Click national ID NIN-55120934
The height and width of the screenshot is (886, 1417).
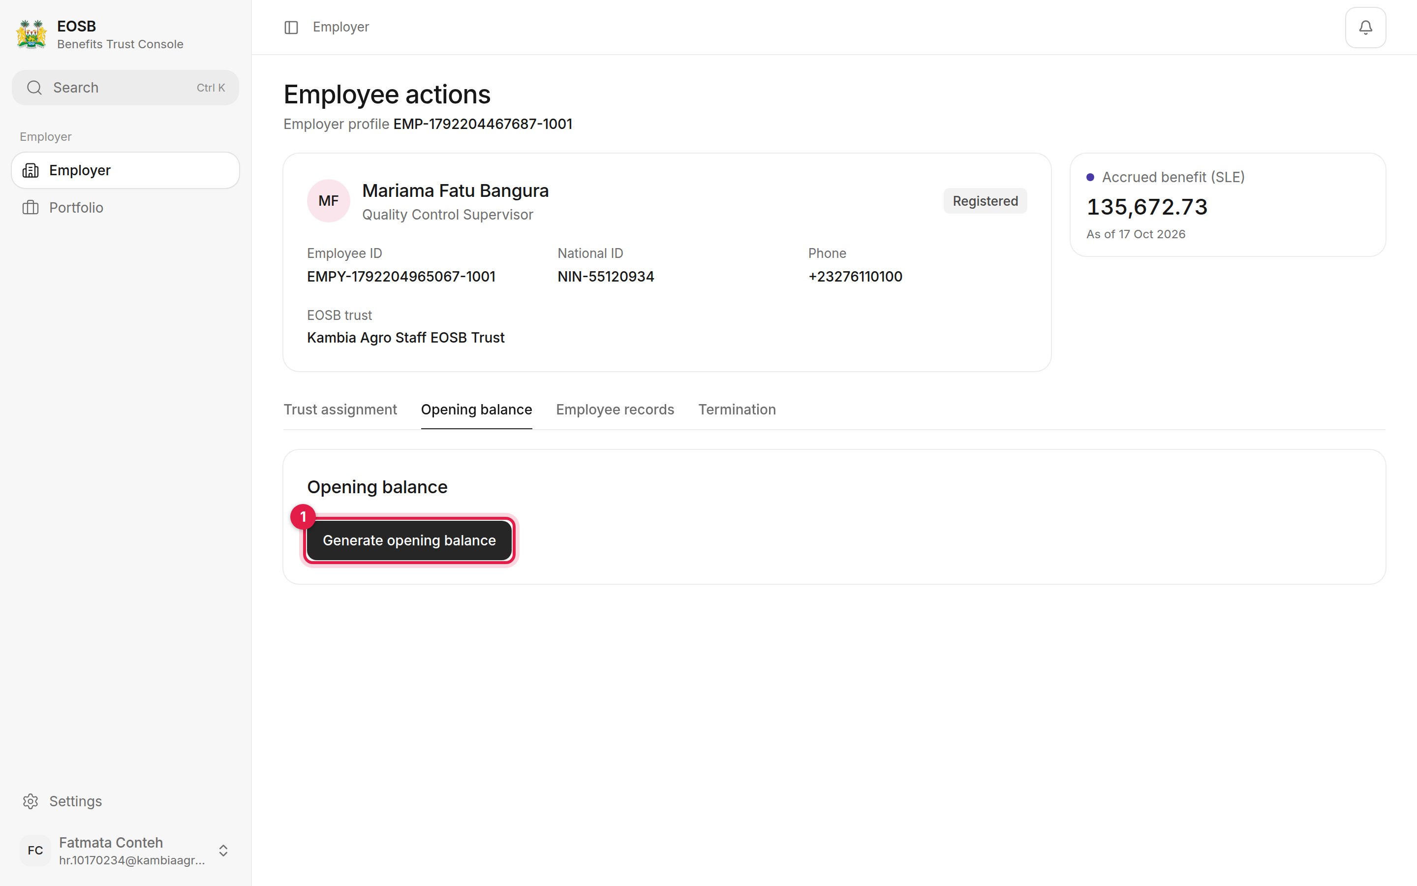point(606,277)
